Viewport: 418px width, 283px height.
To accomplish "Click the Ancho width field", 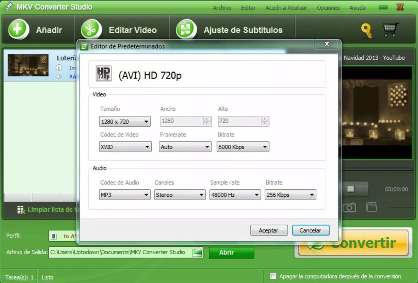I will click(x=182, y=121).
